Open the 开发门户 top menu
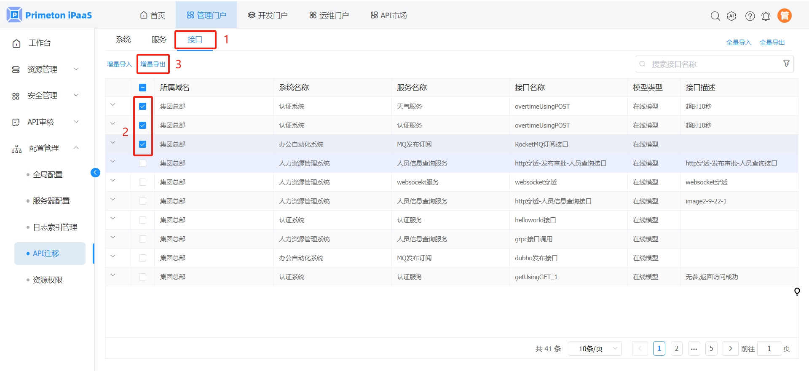This screenshot has width=809, height=371. [x=268, y=15]
